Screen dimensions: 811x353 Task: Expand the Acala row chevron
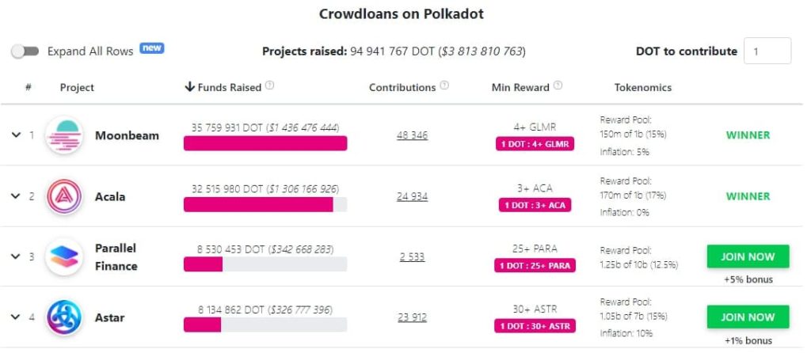pyautogui.click(x=16, y=196)
